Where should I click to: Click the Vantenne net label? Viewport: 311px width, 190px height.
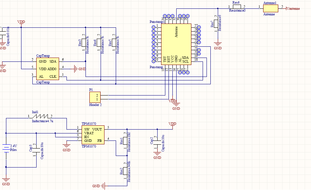tap(293, 8)
